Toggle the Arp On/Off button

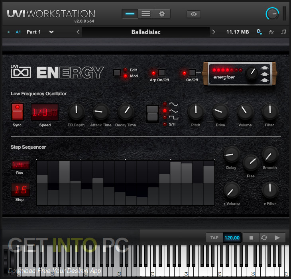click(x=162, y=73)
